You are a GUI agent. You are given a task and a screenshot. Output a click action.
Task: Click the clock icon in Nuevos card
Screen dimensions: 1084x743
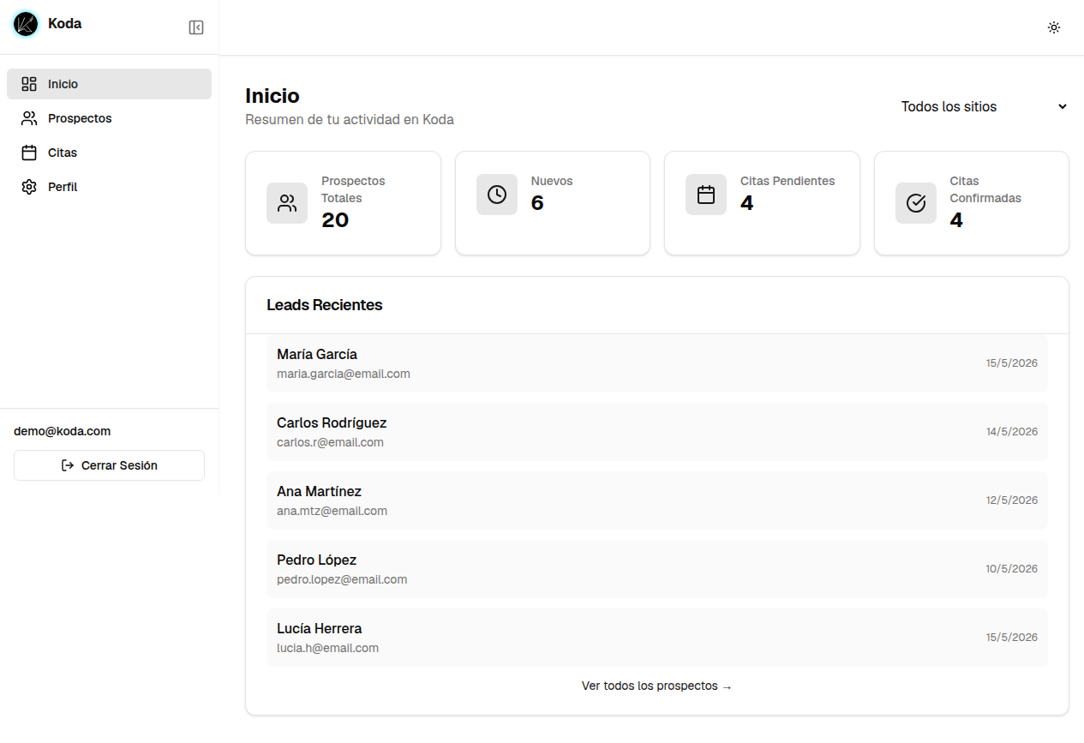[x=497, y=195]
